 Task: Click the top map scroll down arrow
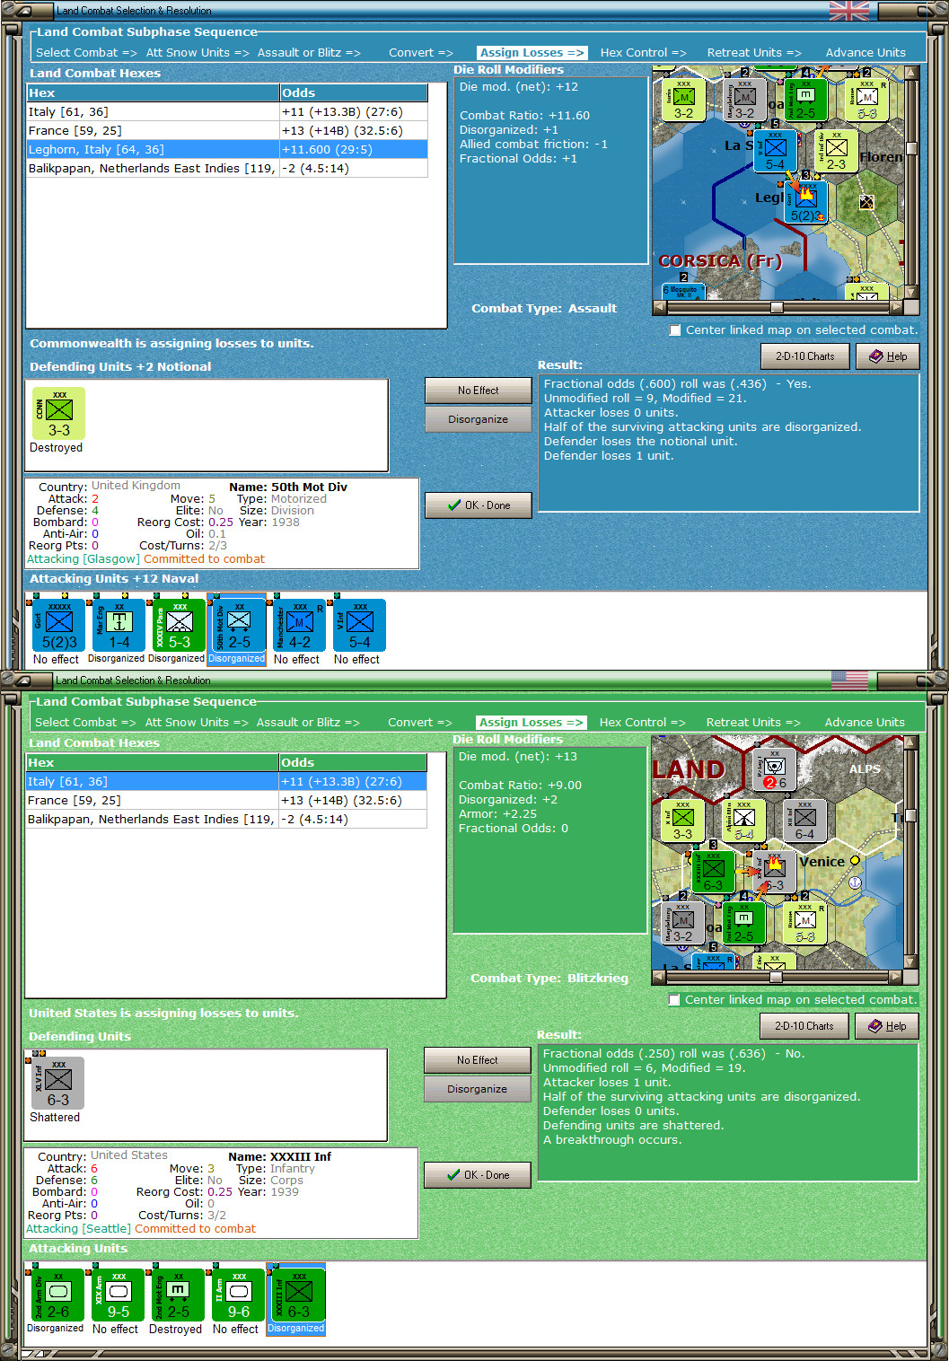click(911, 293)
